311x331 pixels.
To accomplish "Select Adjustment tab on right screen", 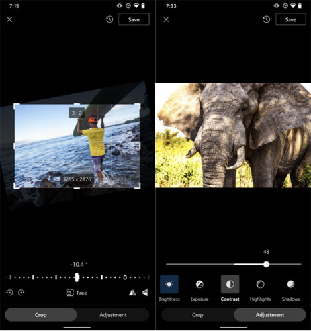I will tap(270, 315).
